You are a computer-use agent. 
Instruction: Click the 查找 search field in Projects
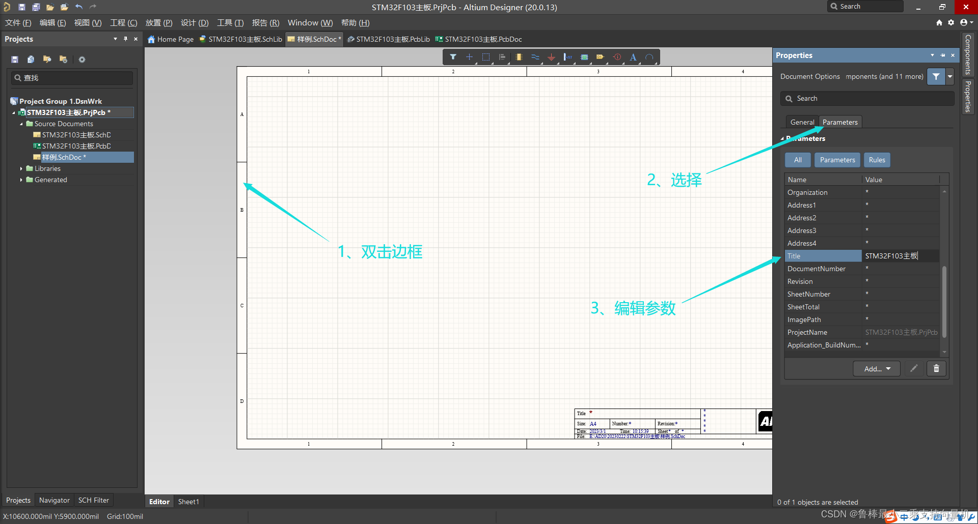coord(72,78)
